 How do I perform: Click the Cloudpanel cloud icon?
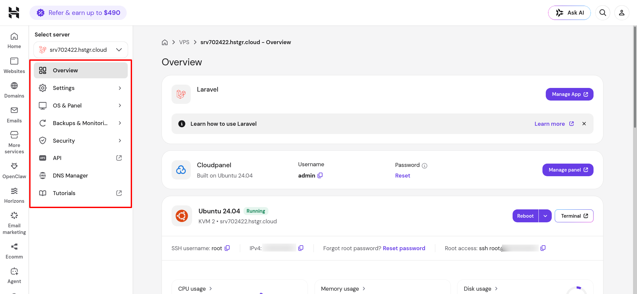click(181, 170)
